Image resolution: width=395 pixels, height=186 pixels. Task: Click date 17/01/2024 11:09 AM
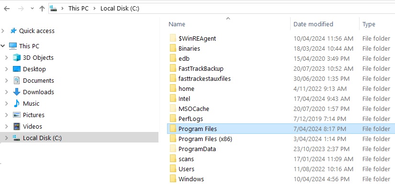324,159
